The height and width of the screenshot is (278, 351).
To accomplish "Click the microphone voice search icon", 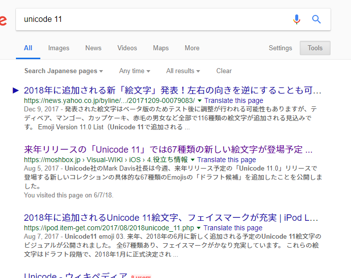I will [297, 19].
